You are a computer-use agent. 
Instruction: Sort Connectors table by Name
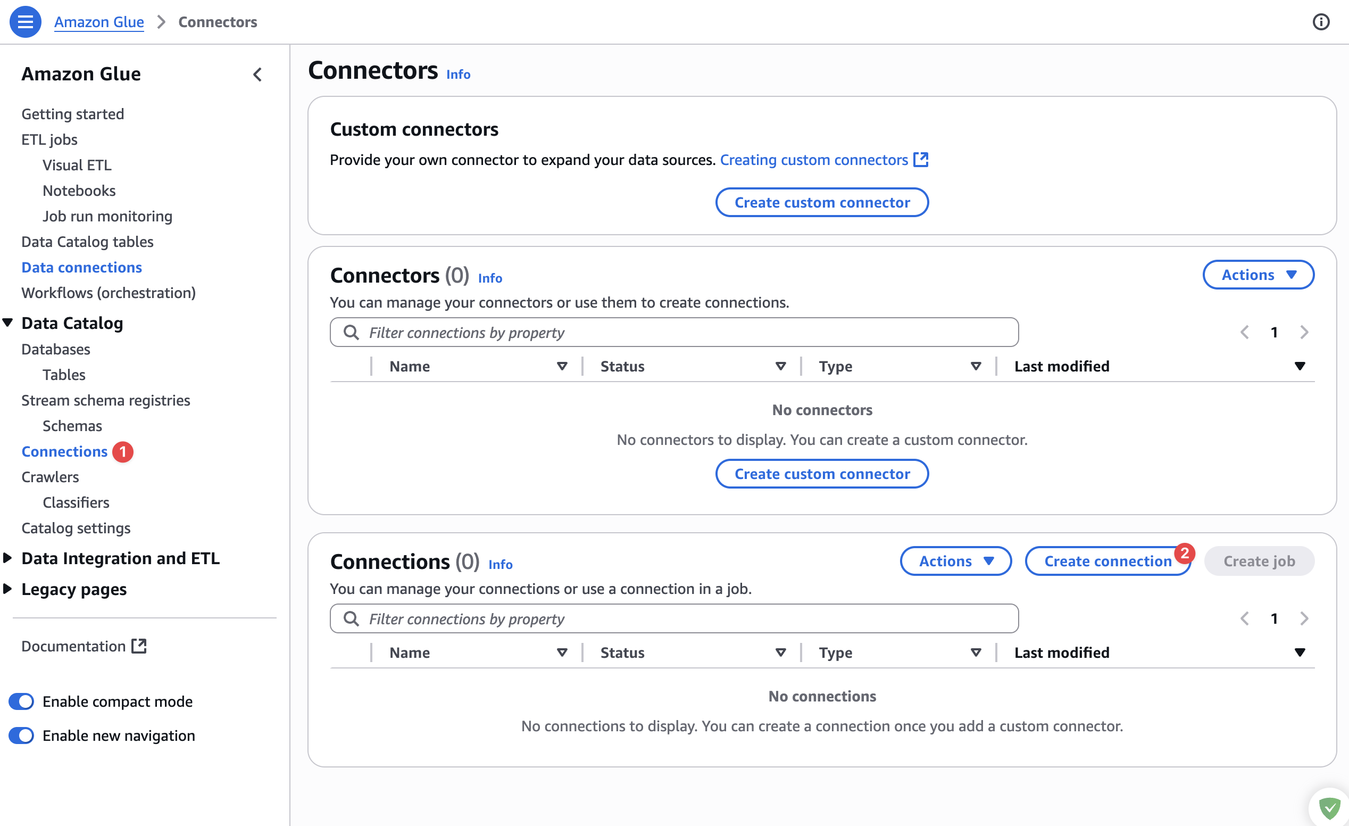point(562,367)
